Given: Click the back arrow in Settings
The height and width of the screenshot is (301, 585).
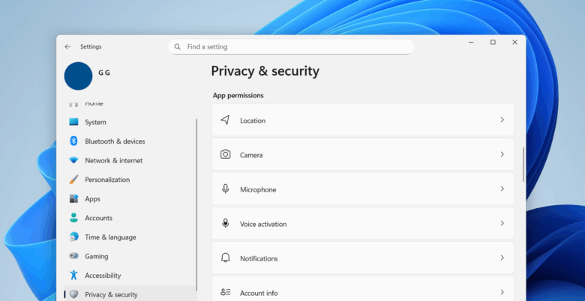Looking at the screenshot, I should click(x=67, y=46).
